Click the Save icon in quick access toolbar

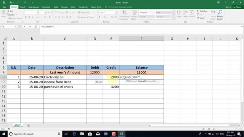coord(4,3)
